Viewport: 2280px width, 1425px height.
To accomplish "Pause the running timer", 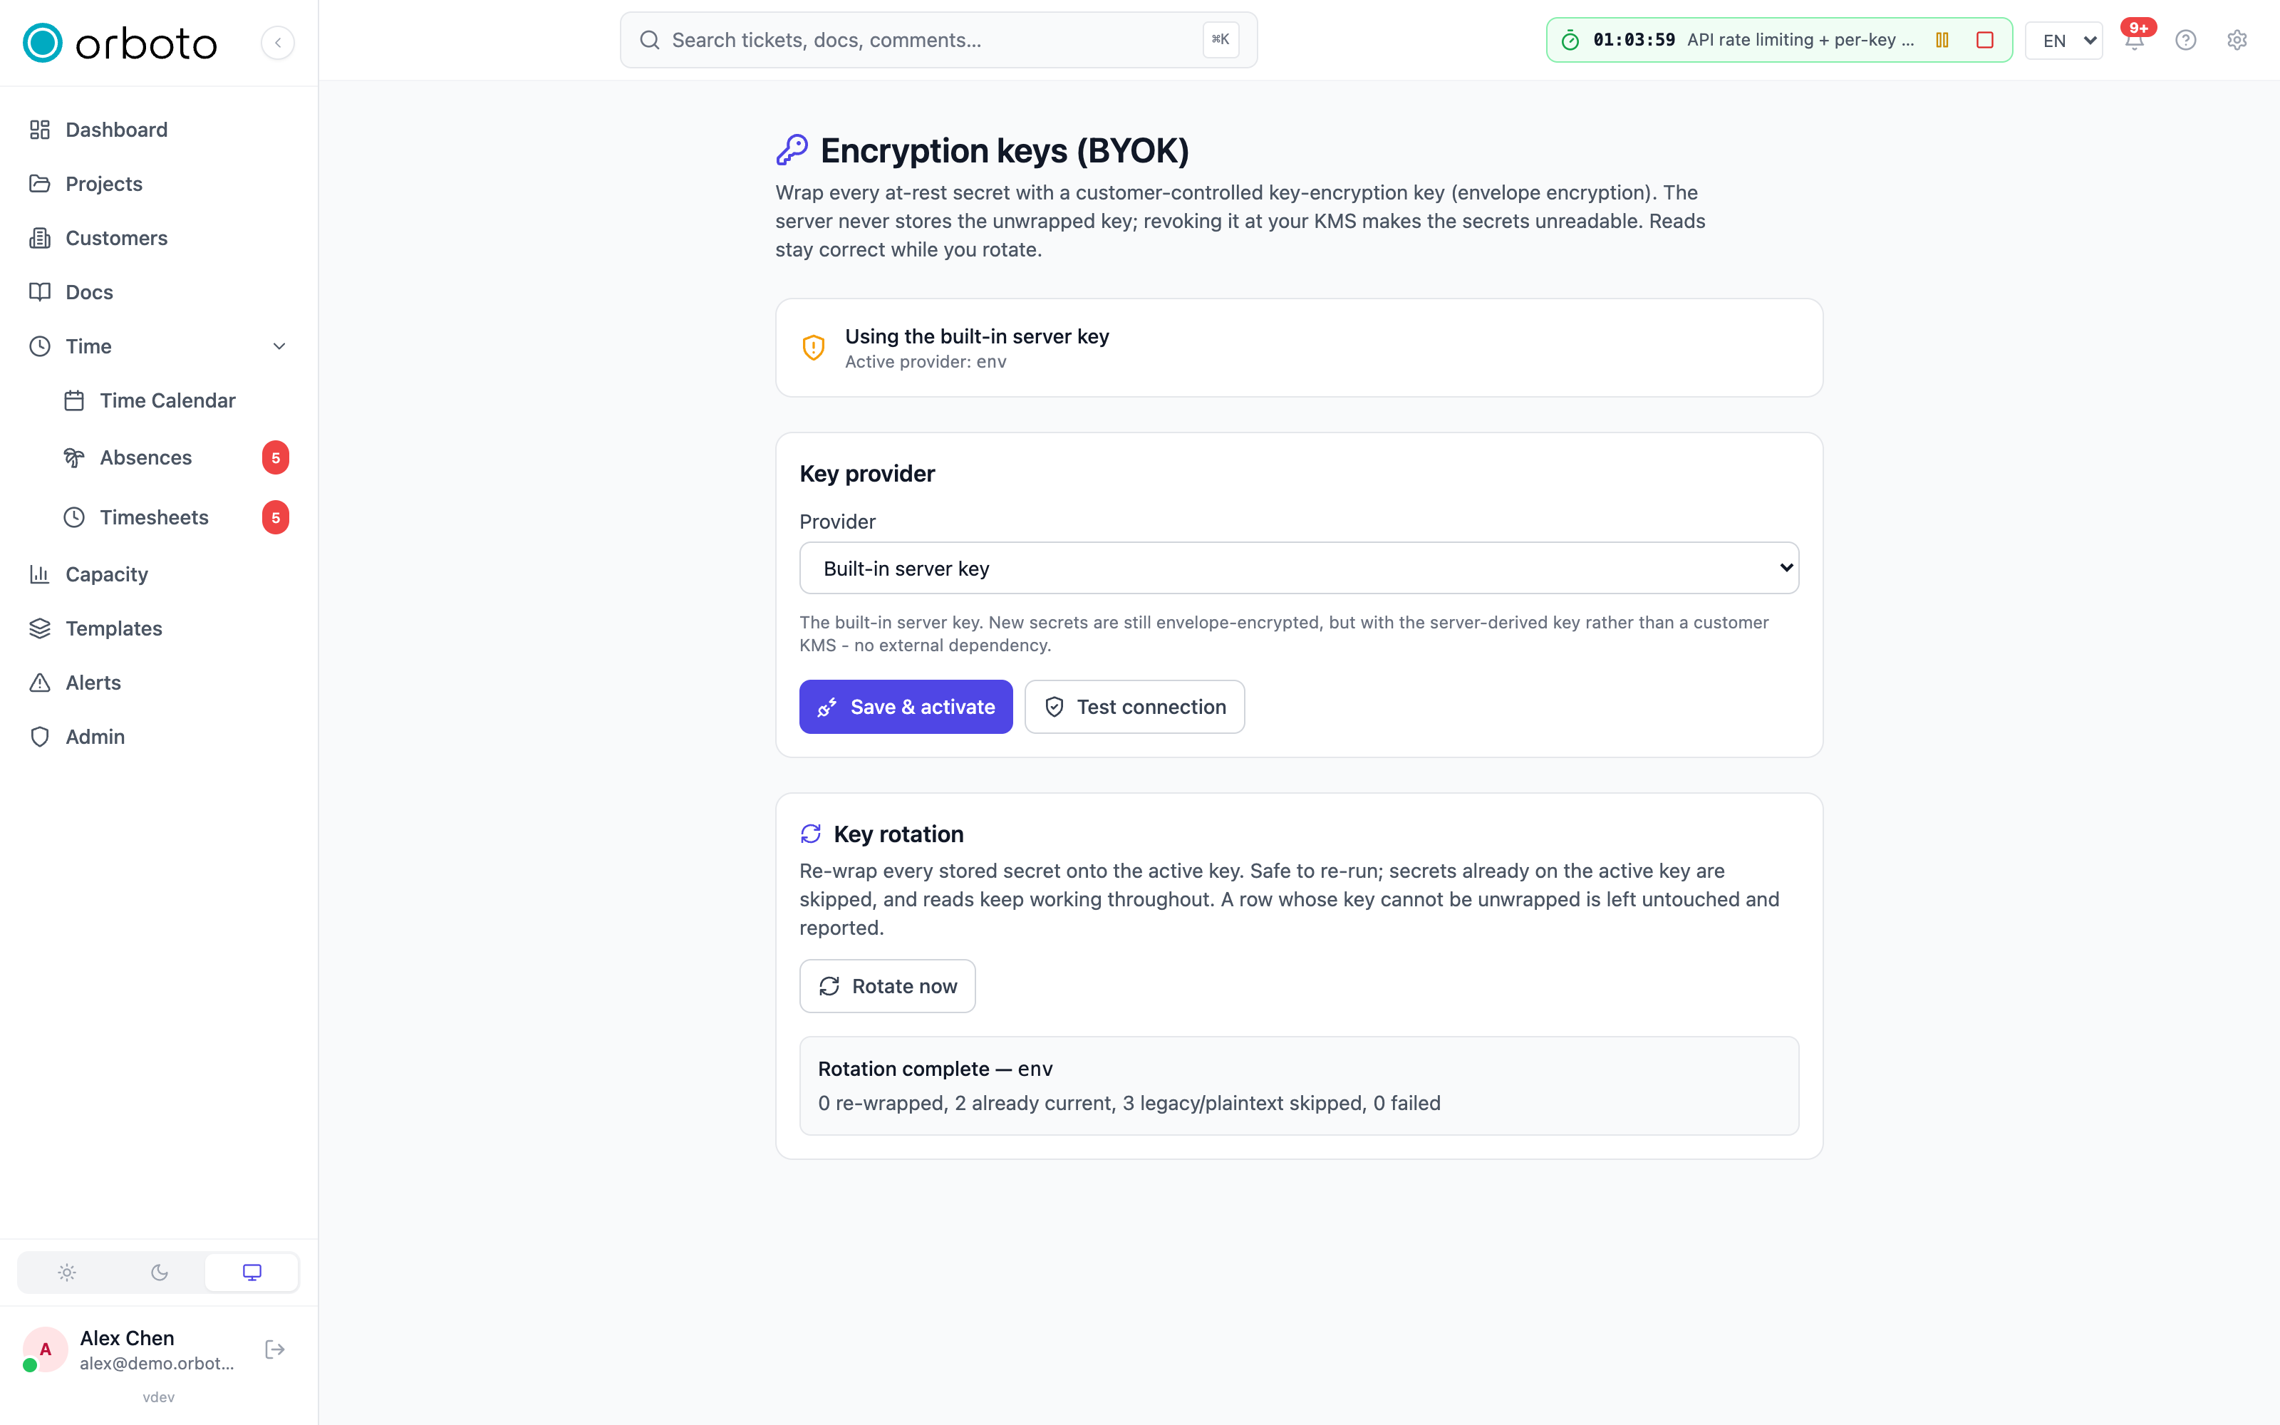I will (1942, 41).
